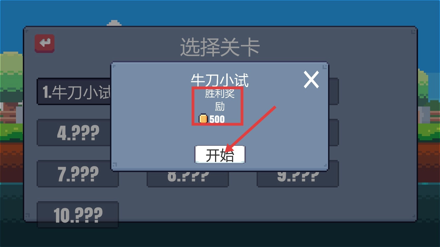Select locked level 4.???
The height and width of the screenshot is (247, 440).
(x=74, y=133)
